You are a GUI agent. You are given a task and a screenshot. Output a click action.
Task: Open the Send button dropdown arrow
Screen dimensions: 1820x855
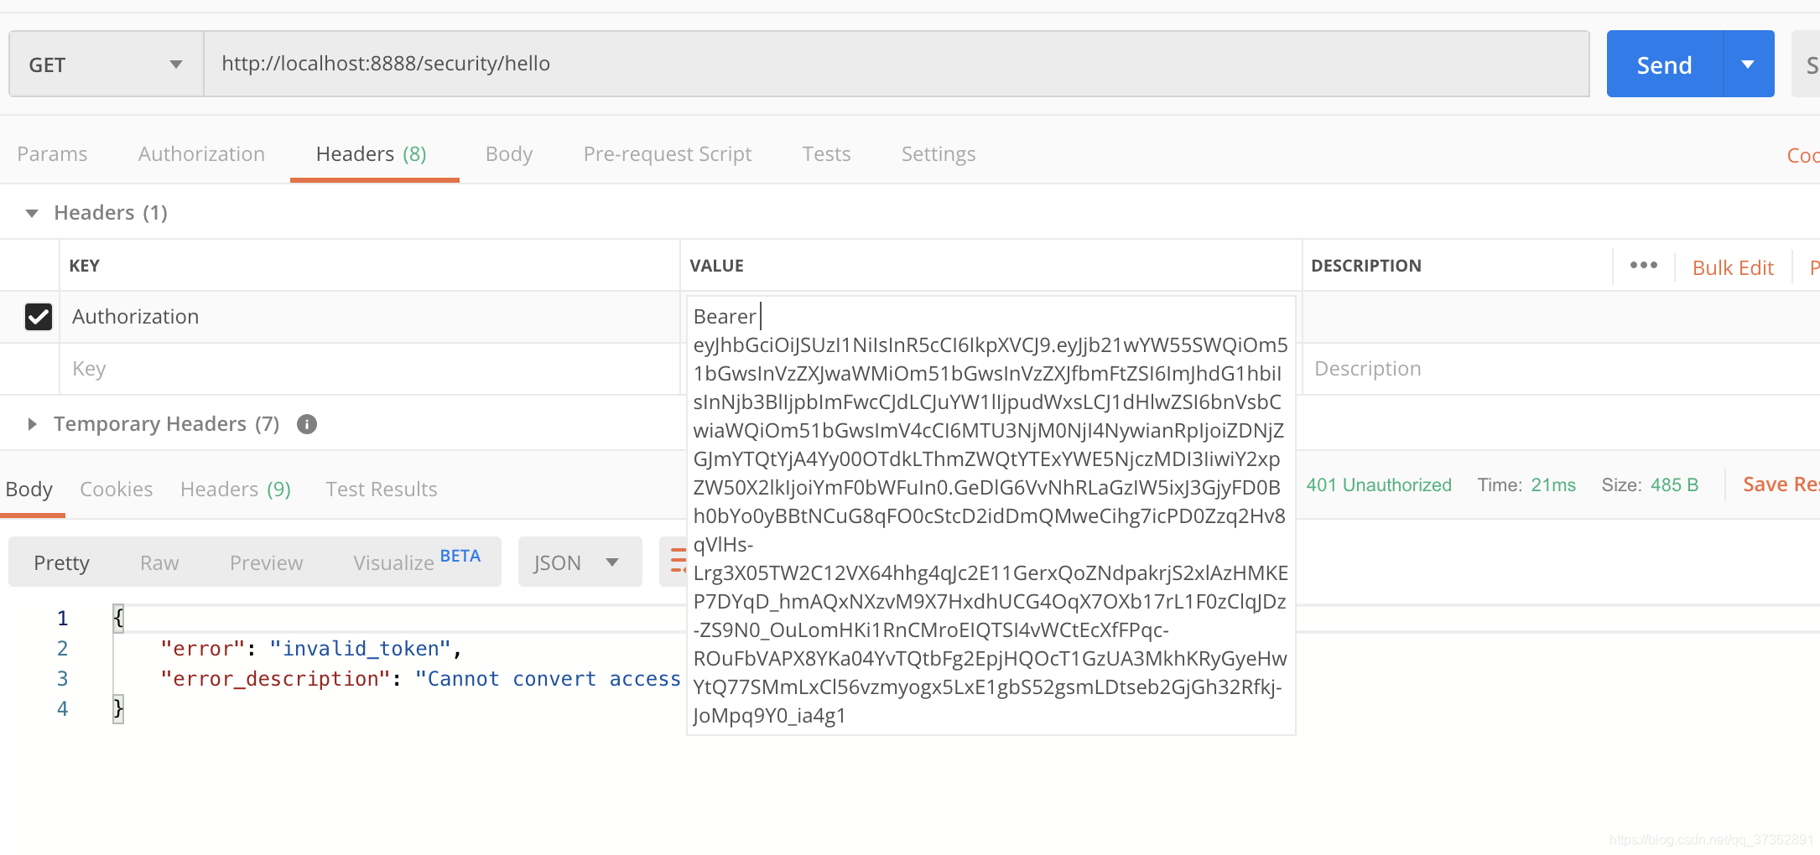1749,65
